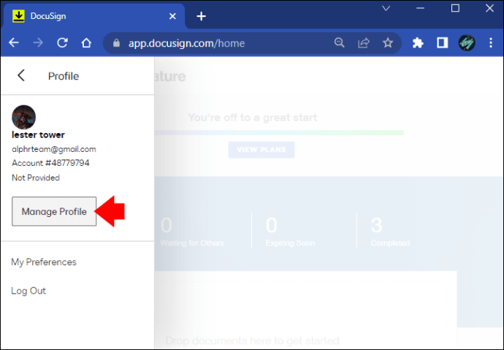Select Log Out
The width and height of the screenshot is (504, 350).
(28, 291)
